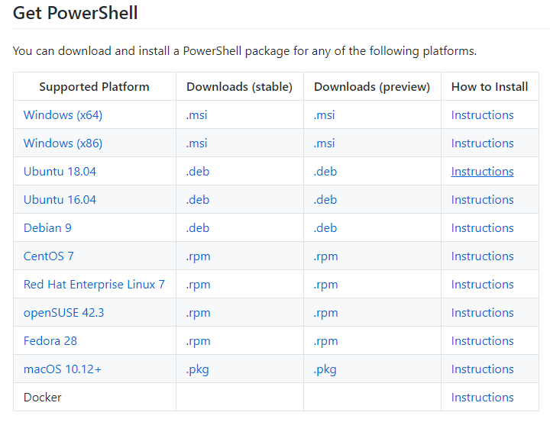
Task: Download preview .deb for Ubuntu 16.04
Action: (325, 199)
